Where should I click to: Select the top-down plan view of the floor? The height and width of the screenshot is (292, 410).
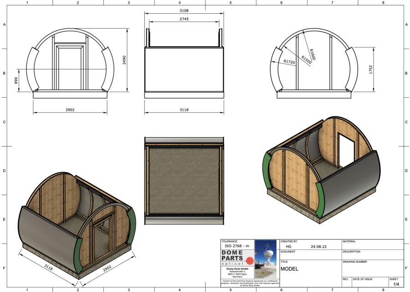click(184, 180)
